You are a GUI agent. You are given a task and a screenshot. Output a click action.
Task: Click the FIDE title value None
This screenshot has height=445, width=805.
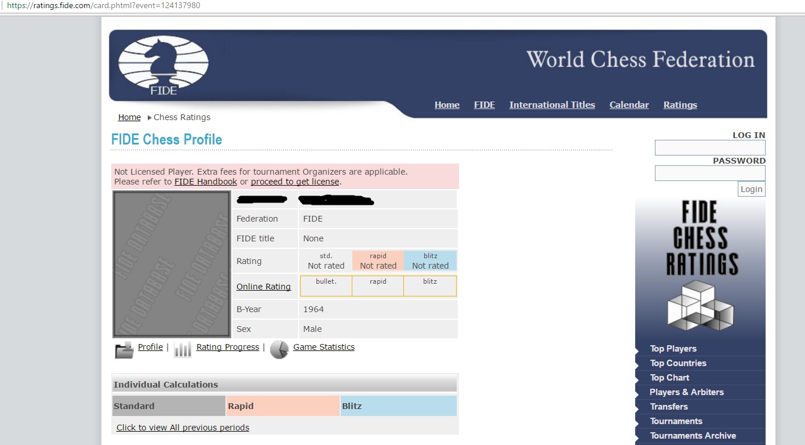314,238
